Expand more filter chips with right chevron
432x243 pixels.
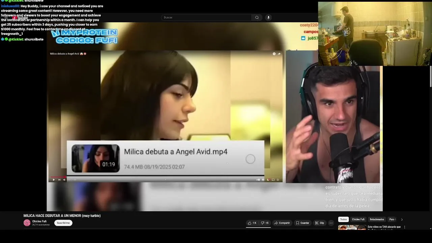pos(402,219)
